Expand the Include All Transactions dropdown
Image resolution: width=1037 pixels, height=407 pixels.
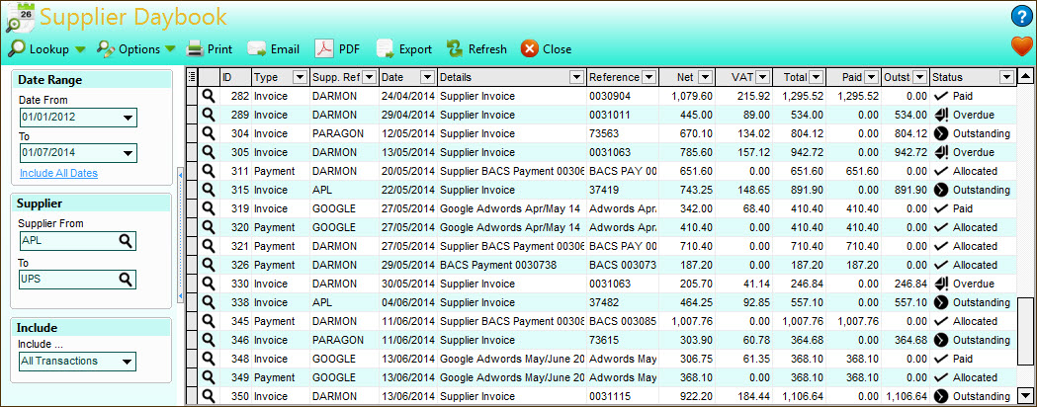pyautogui.click(x=126, y=362)
